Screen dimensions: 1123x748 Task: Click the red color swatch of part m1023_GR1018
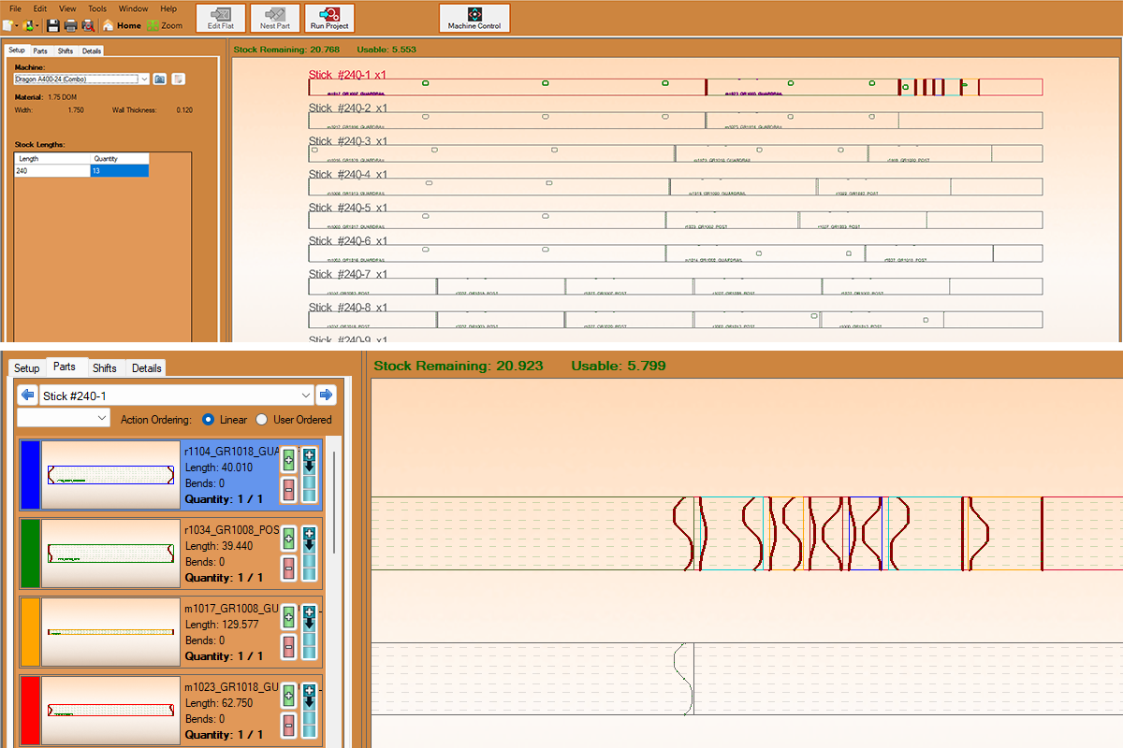pos(30,711)
